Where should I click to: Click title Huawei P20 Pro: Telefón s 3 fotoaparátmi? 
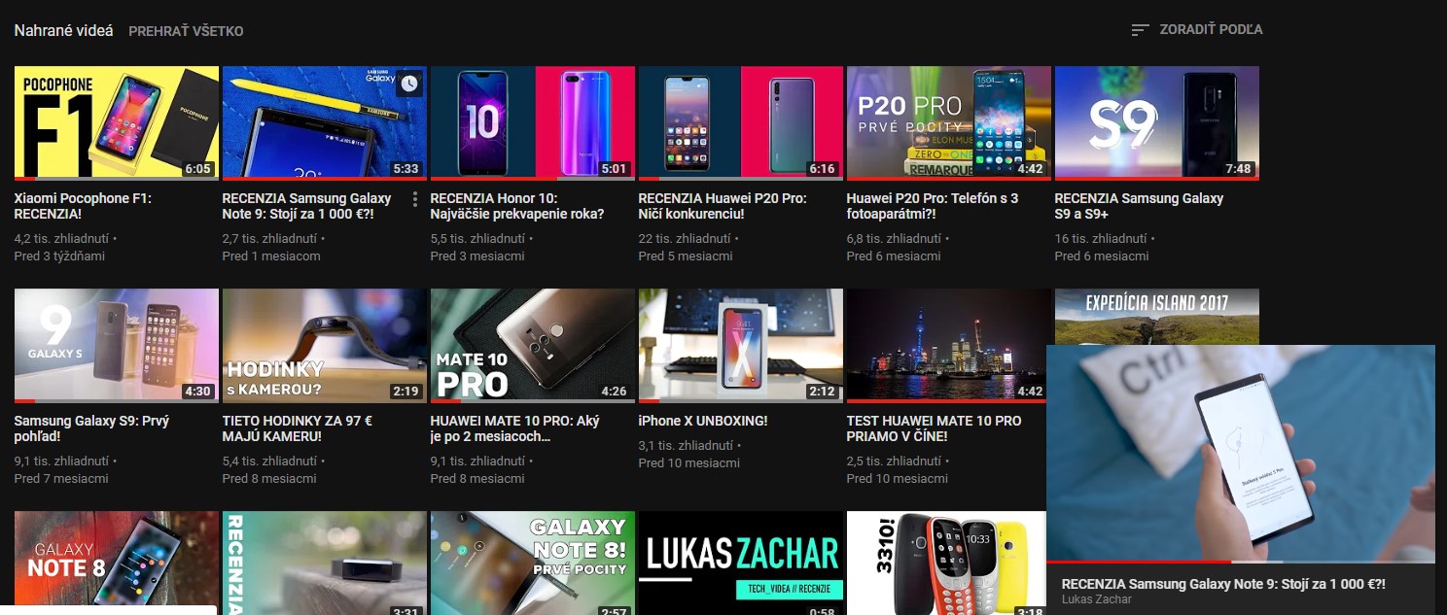[x=933, y=206]
